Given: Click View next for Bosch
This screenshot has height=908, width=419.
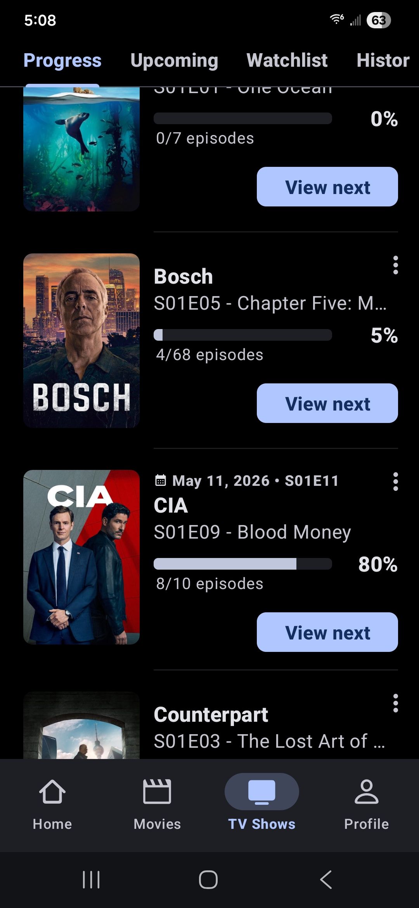Looking at the screenshot, I should (x=327, y=403).
